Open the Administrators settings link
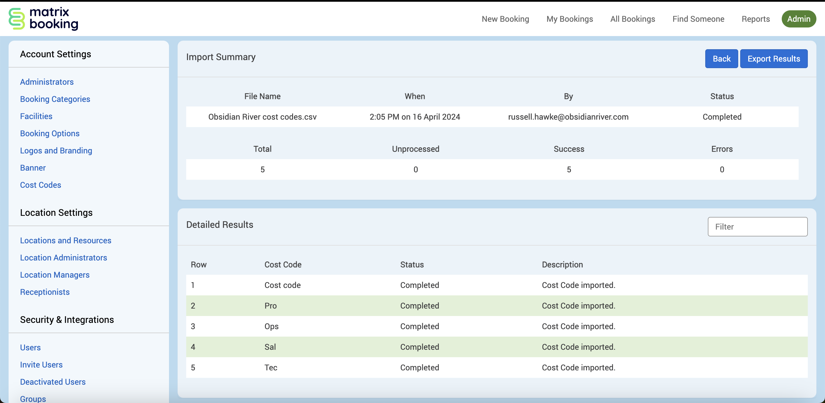Viewport: 825px width, 403px height. 47,82
